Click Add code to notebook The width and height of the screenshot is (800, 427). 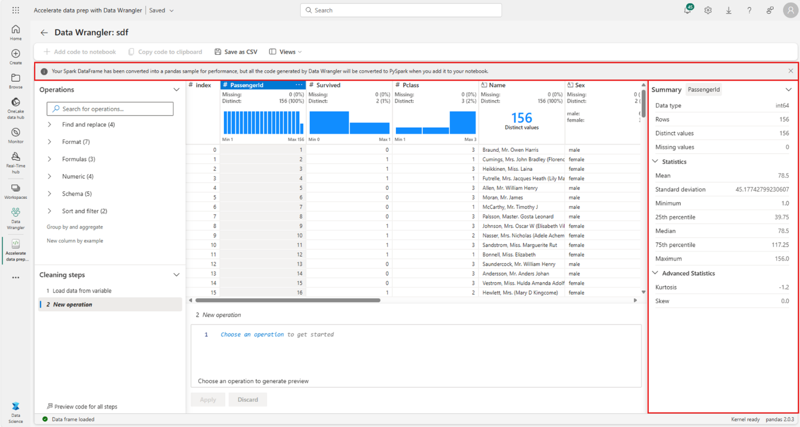(80, 52)
